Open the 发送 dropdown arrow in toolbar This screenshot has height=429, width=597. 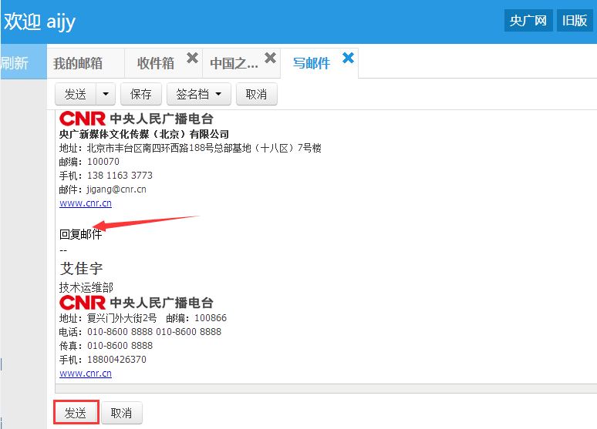[x=106, y=94]
